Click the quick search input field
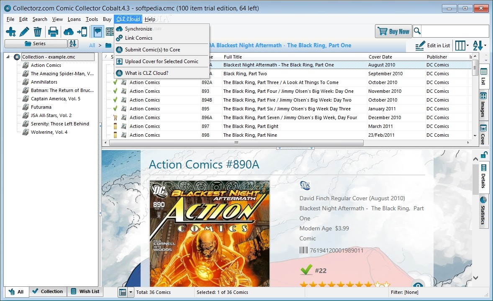This screenshot has width=493, height=301. tap(454, 31)
